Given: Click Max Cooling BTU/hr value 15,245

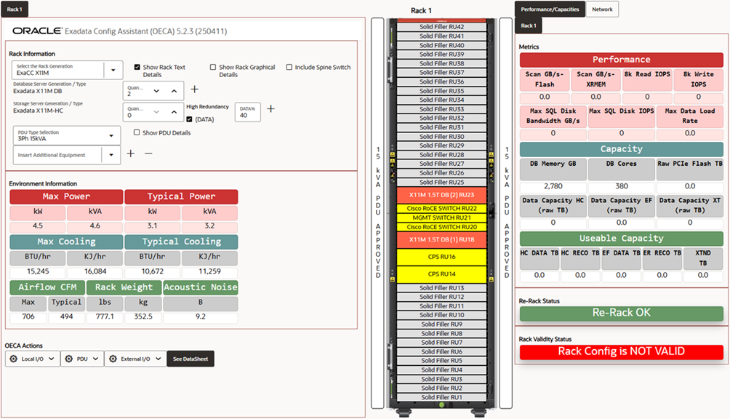Looking at the screenshot, I should 38,271.
